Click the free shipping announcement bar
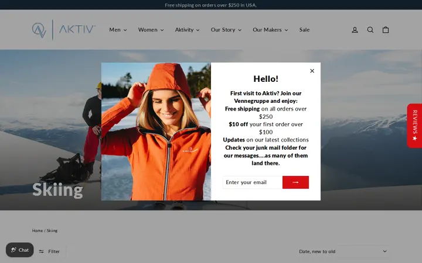 pyautogui.click(x=211, y=5)
